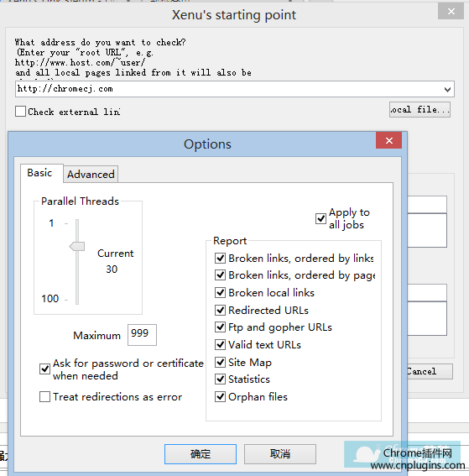Viewport: 469px width, 476px height.
Task: Switch to the Advanced tab
Action: click(91, 175)
